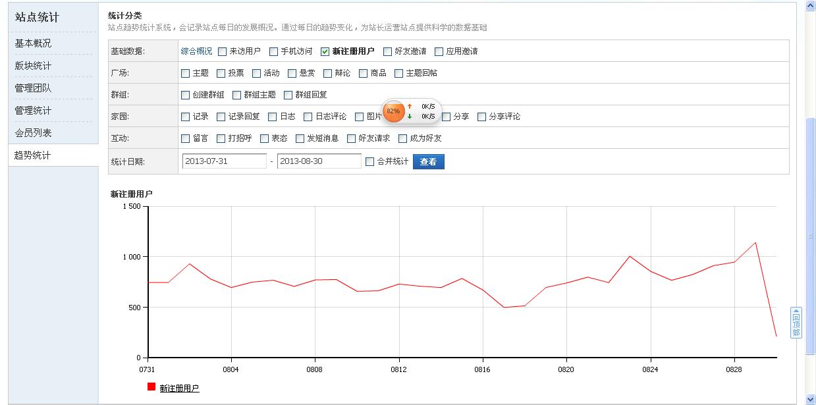Click the 新注册用户 chart title
Viewport: 816px width, 405px height.
pyautogui.click(x=132, y=194)
